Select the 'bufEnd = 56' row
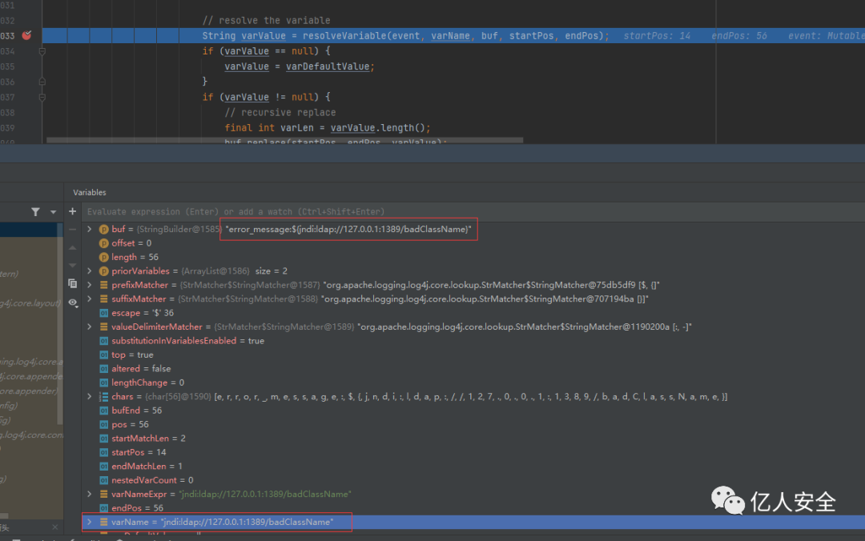 click(473, 411)
